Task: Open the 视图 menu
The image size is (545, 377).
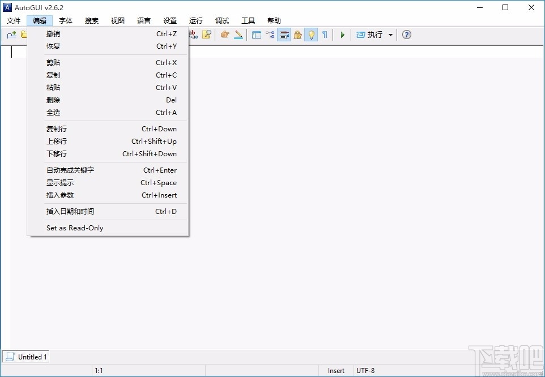Action: tap(117, 20)
